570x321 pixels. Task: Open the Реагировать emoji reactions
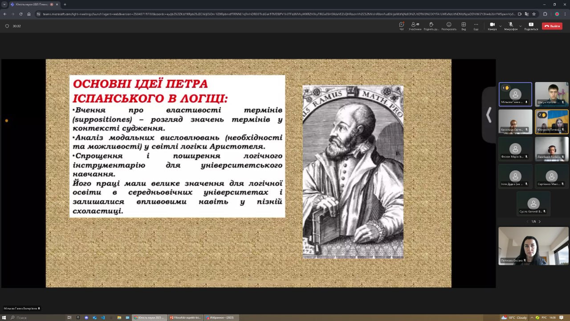point(448,25)
